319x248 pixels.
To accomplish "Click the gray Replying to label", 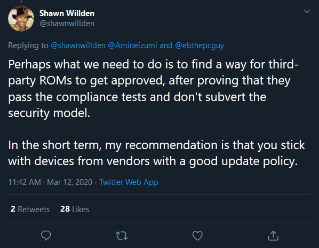I will click(28, 45).
